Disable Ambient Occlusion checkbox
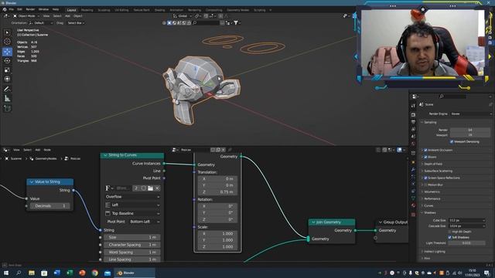 425,150
